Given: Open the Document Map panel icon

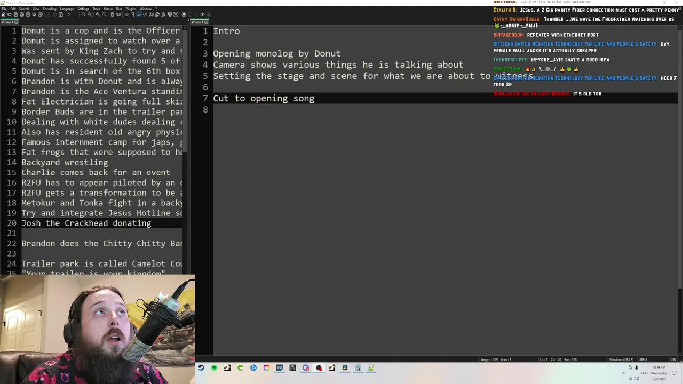Looking at the screenshot, I should point(151,14).
